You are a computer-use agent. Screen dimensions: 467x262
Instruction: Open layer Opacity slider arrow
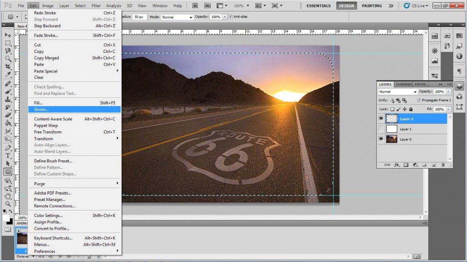(x=448, y=92)
